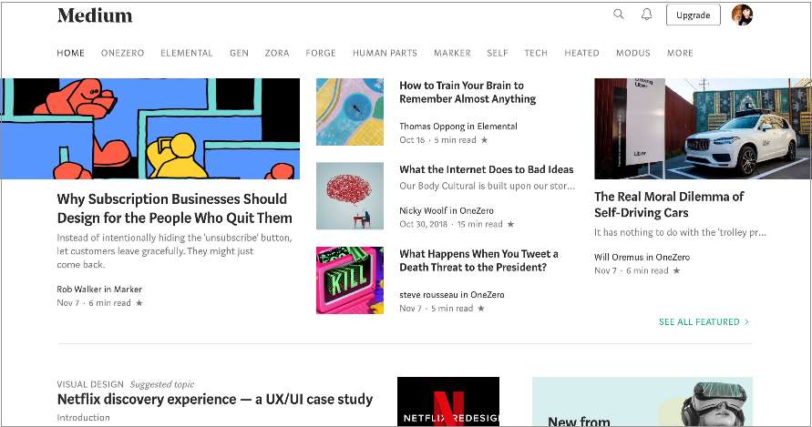The image size is (812, 427).
Task: Open the pink KILL illustration thumbnail
Action: [350, 280]
